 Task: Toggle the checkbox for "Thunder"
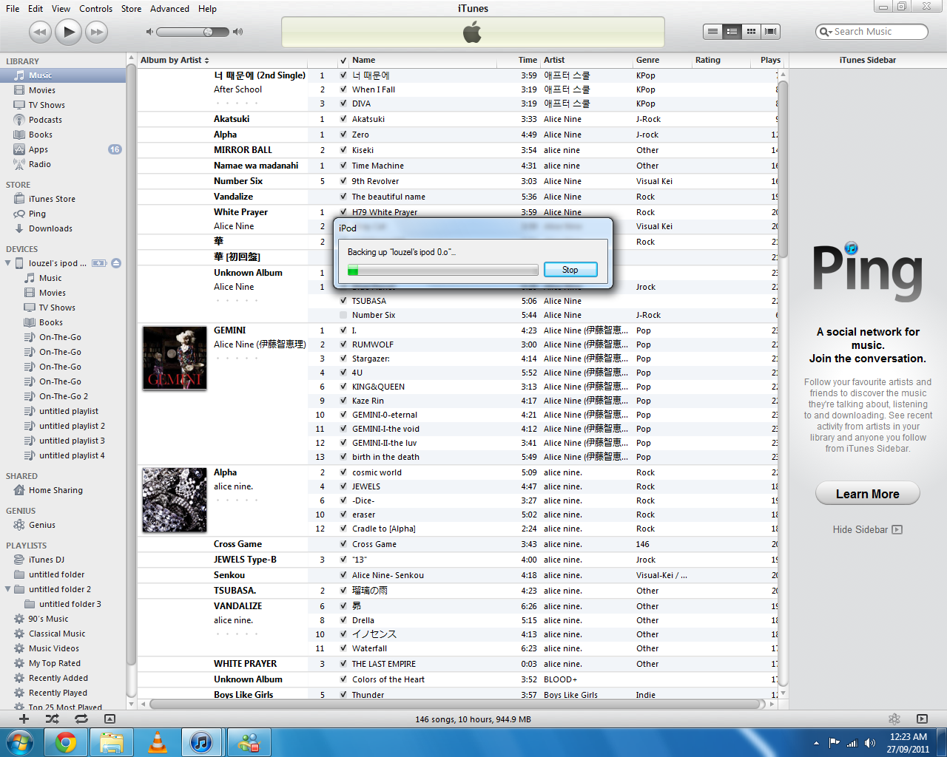343,695
